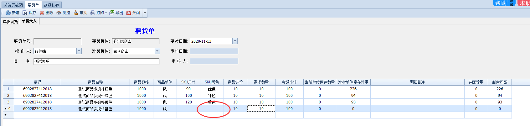This screenshot has width=530, height=126.
Task: Click the 审批 approve stamp icon
Action: click(75, 13)
